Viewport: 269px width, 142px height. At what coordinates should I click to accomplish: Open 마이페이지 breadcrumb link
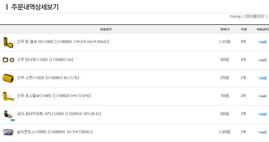(255, 16)
